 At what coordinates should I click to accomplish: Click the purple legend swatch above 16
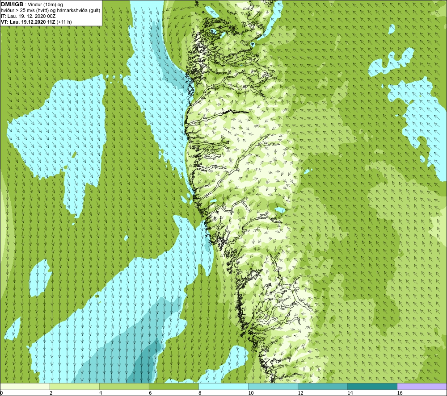coord(422,387)
